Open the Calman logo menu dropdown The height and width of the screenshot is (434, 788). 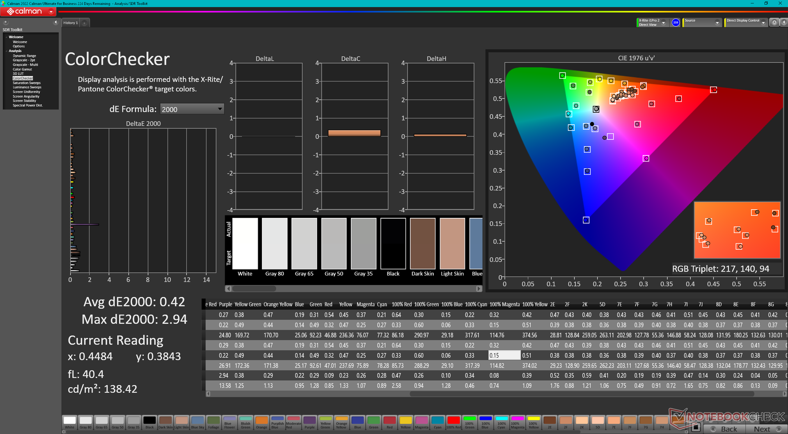51,12
